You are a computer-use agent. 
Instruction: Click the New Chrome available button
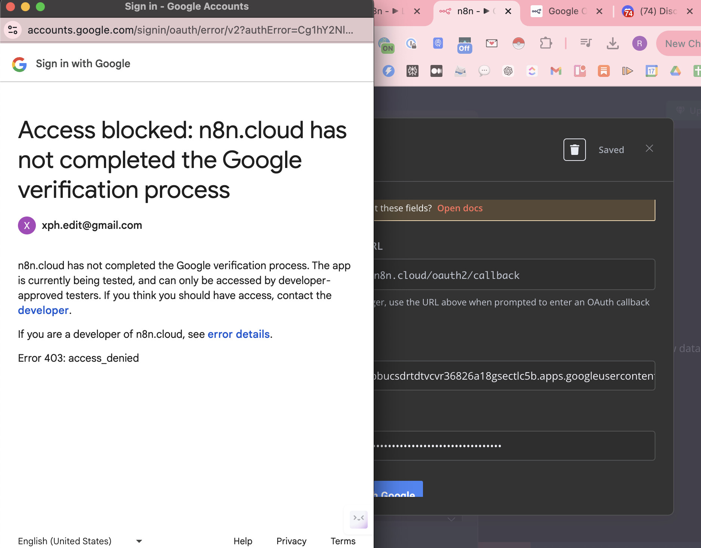click(679, 44)
